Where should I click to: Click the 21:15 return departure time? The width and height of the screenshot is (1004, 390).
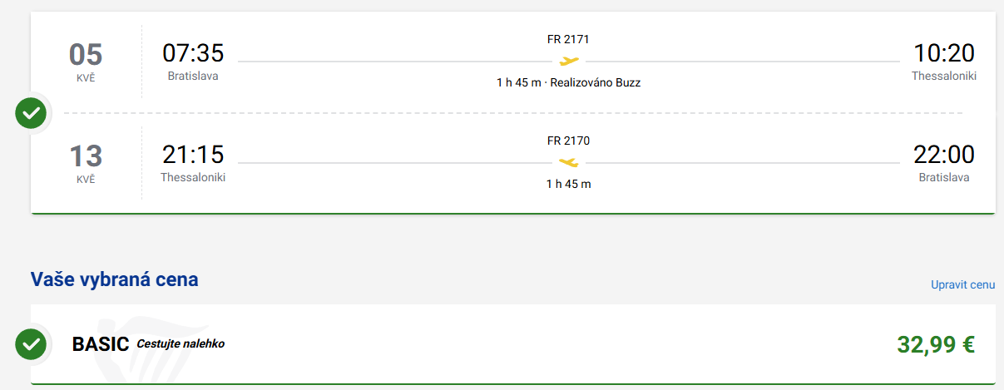(x=193, y=155)
